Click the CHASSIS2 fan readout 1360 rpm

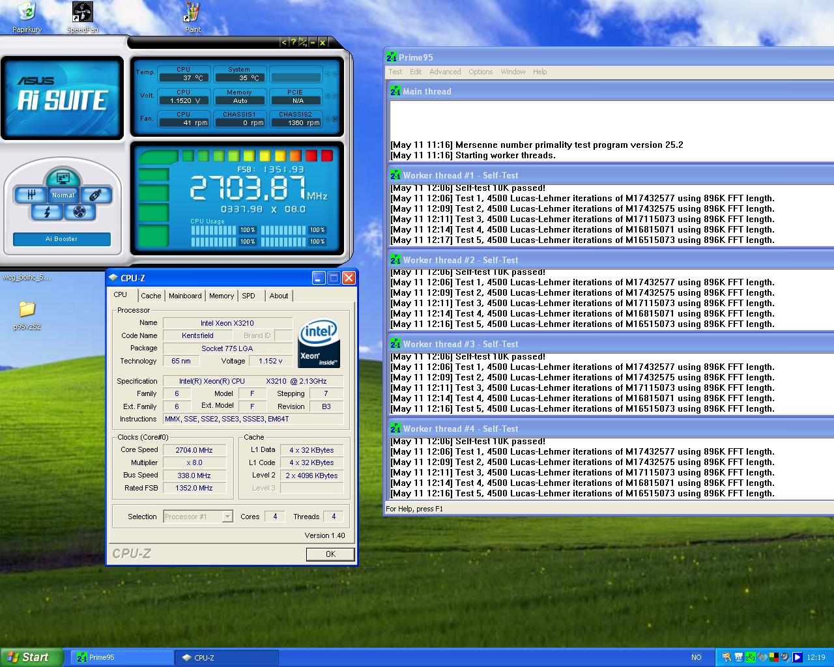296,122
